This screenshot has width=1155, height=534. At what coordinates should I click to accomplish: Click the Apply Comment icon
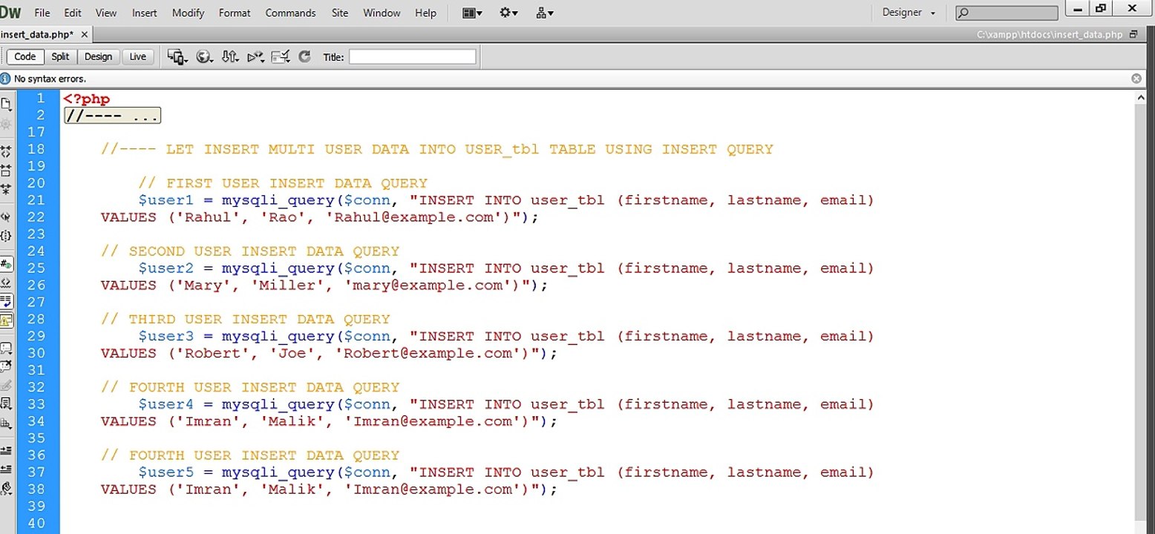click(x=6, y=347)
